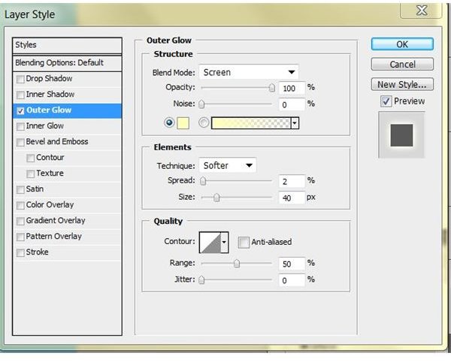Click the Spread value field
The width and height of the screenshot is (451, 362).
point(292,181)
